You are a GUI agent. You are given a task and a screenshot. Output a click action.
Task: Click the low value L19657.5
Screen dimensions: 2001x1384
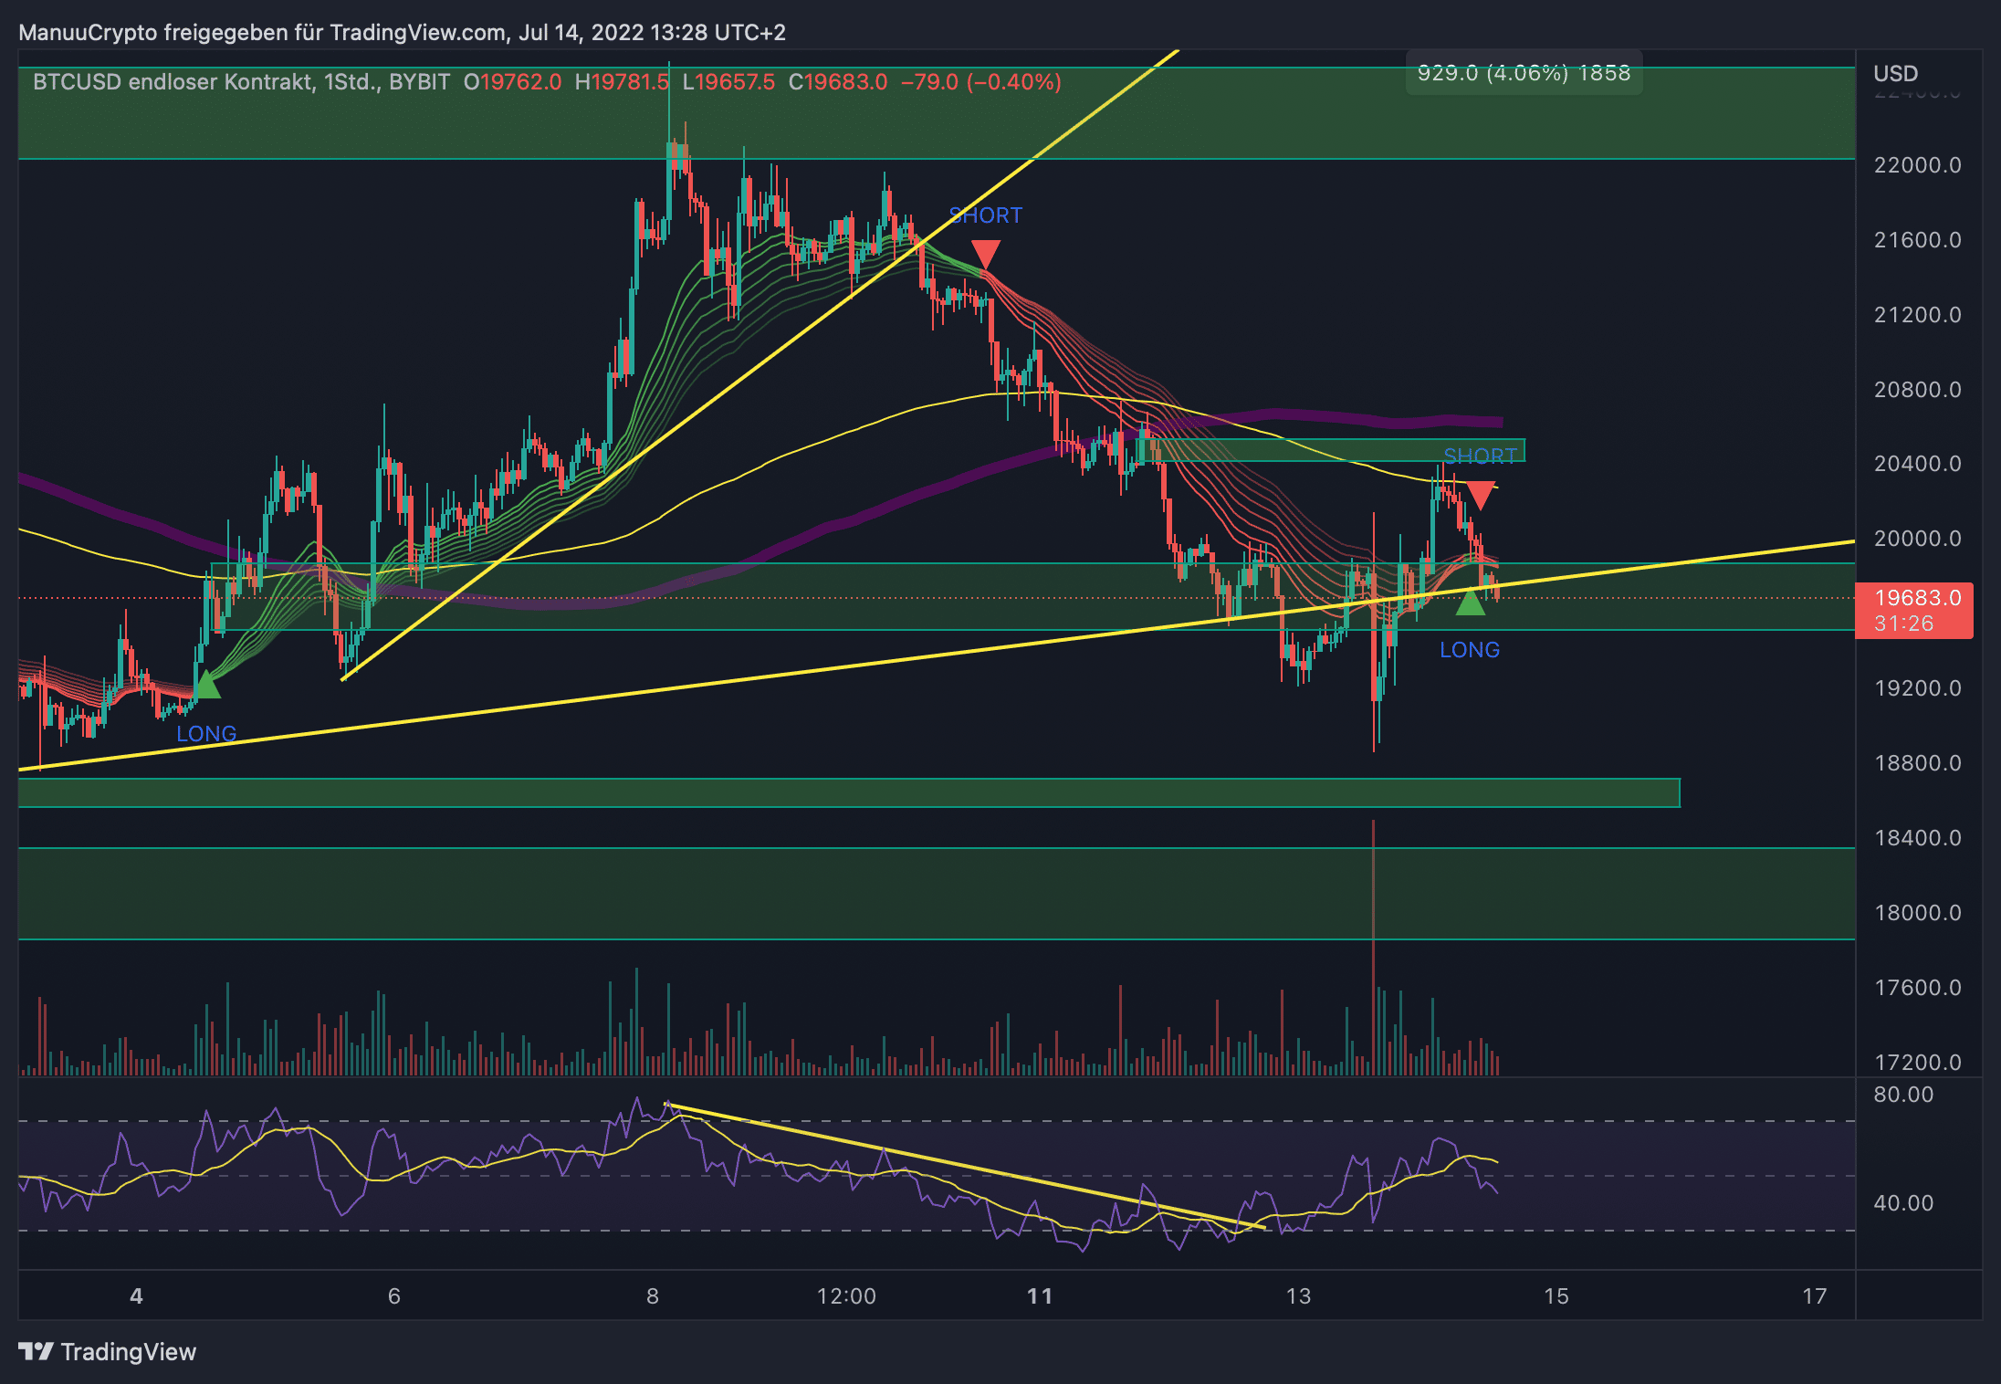[x=728, y=82]
